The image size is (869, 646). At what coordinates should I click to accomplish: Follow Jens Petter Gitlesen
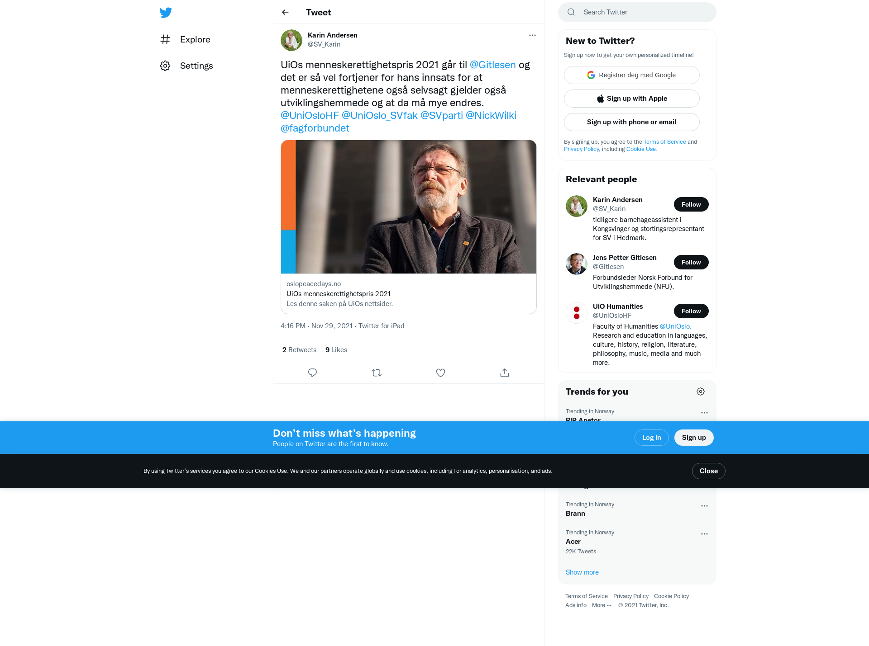[x=691, y=262]
